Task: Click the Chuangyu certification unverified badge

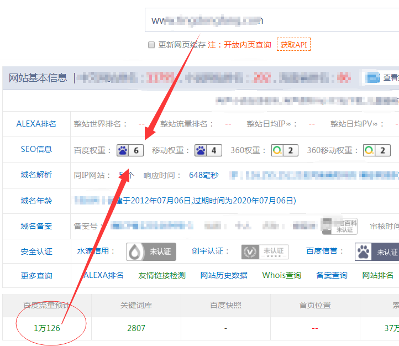Action: point(265,251)
